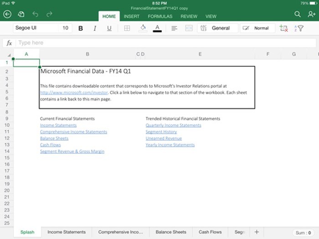Switch to the REVIEW ribbon tab

point(189,16)
